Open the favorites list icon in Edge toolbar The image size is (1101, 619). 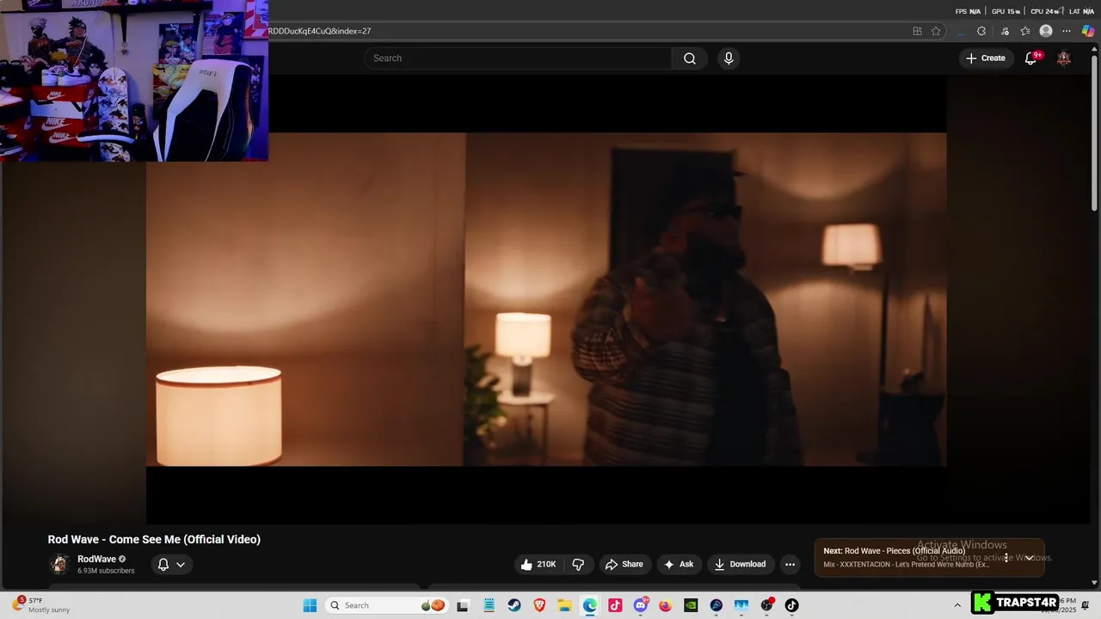coord(1025,31)
